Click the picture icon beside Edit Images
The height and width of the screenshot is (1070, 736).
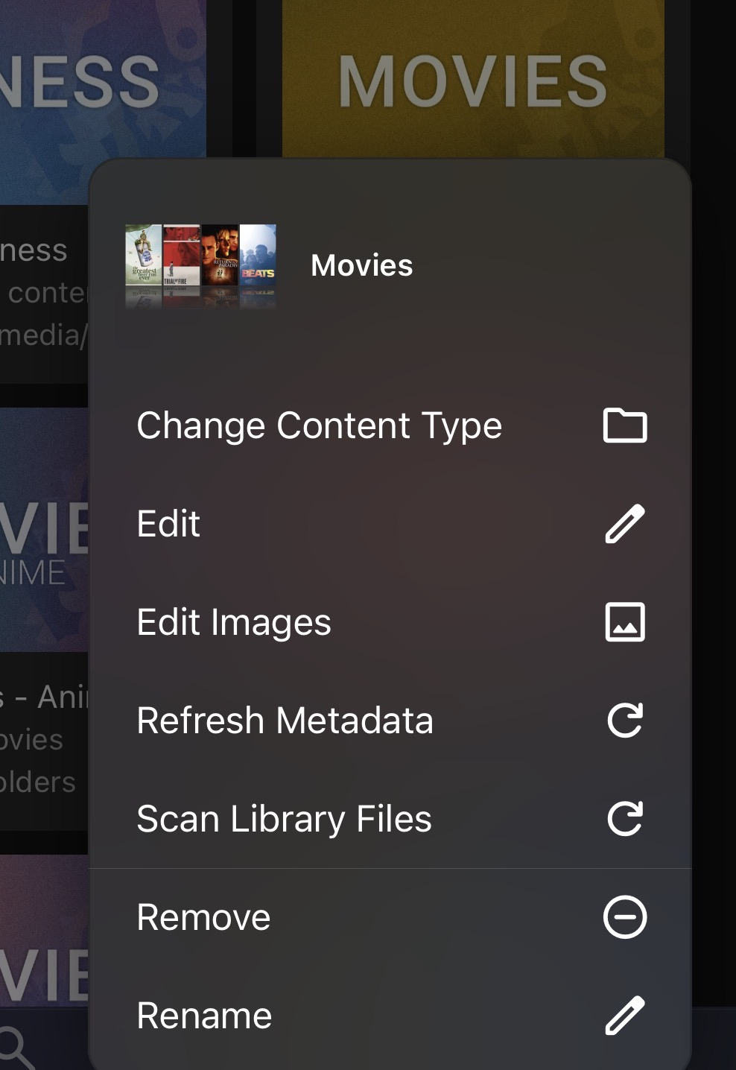(624, 622)
